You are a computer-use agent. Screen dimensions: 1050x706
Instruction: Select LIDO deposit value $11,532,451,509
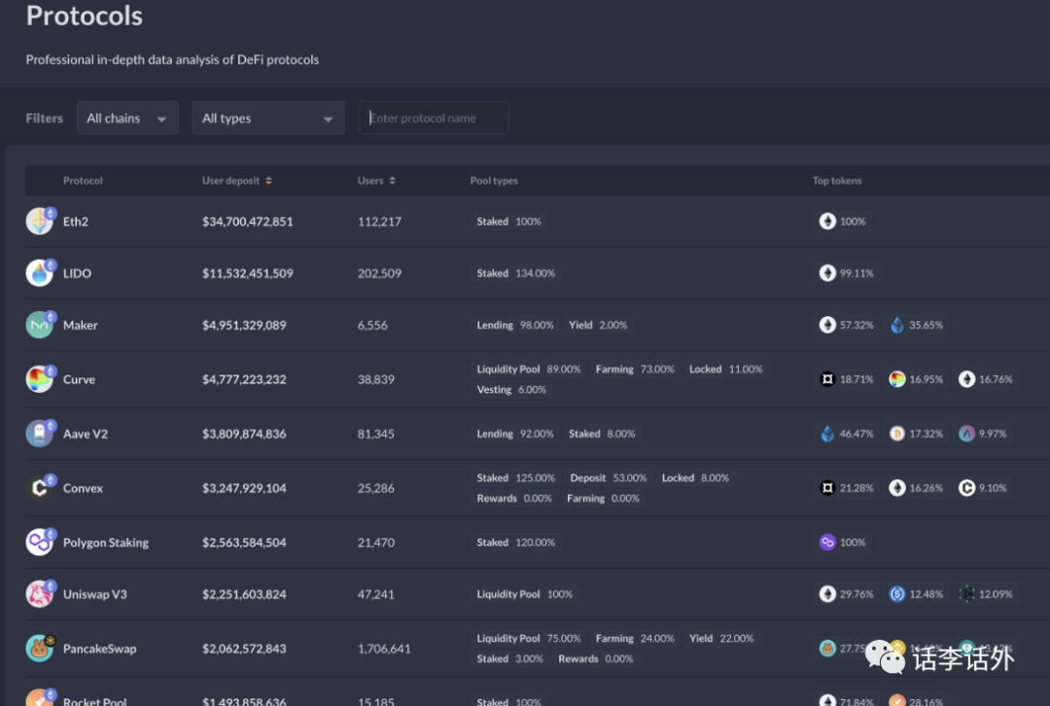pyautogui.click(x=248, y=273)
